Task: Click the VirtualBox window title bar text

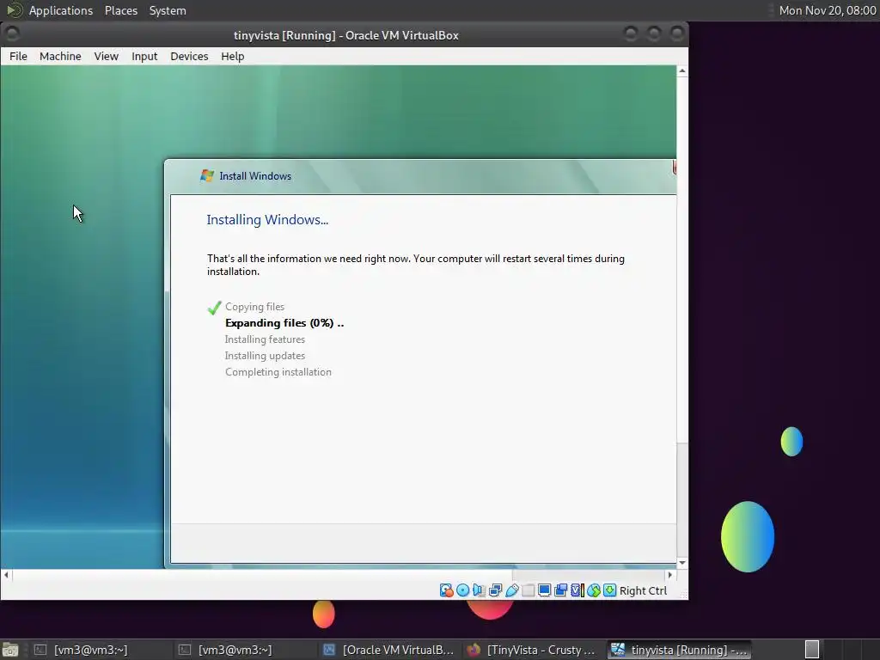Action: coord(346,35)
